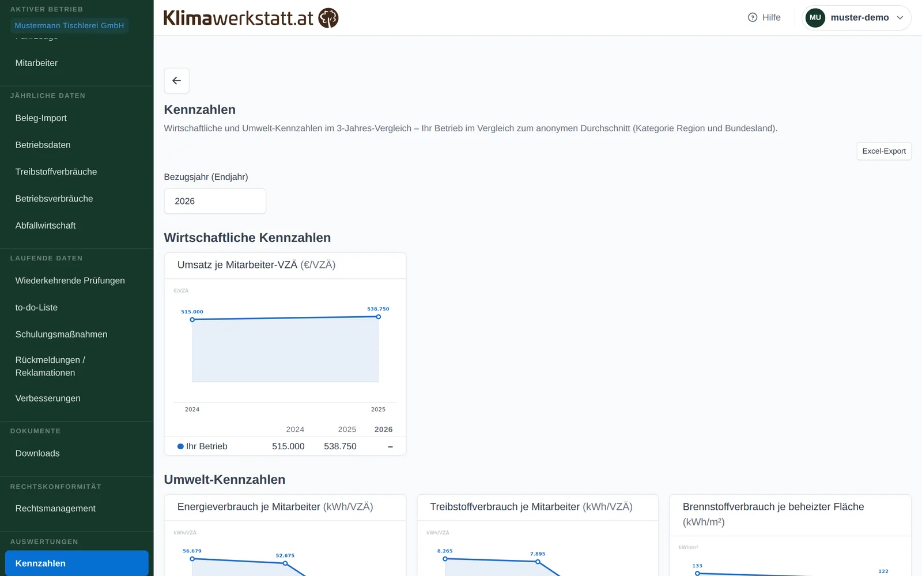Select Mustermann Tischlerei GmbH company

tap(69, 25)
